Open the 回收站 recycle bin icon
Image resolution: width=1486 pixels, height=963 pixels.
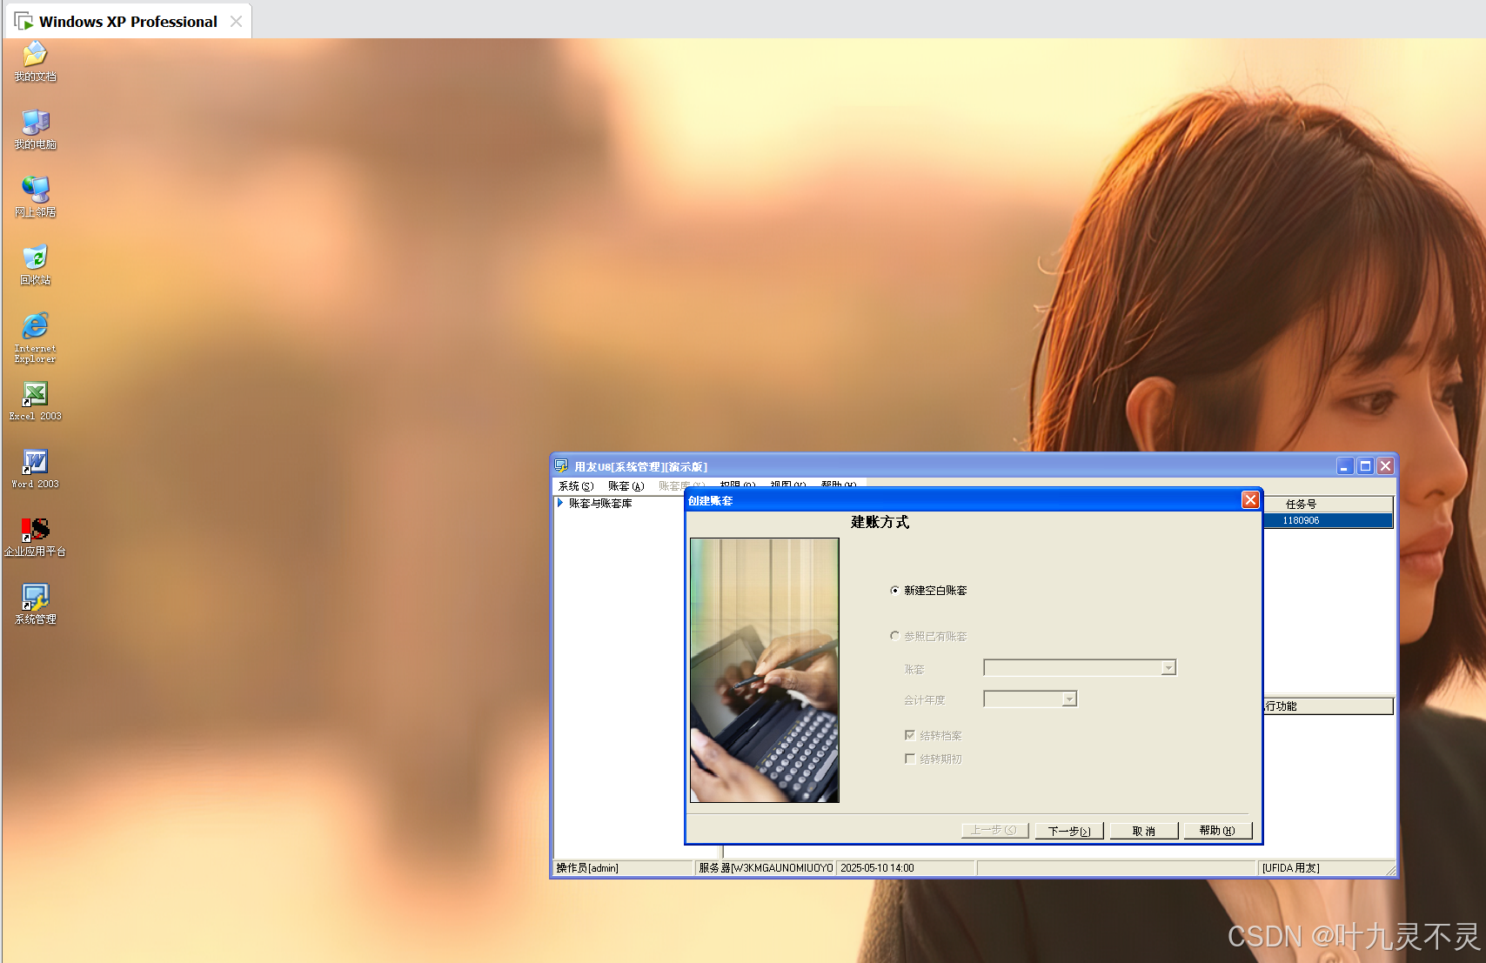35,264
